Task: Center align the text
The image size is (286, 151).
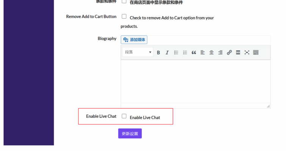Action: coord(211,52)
